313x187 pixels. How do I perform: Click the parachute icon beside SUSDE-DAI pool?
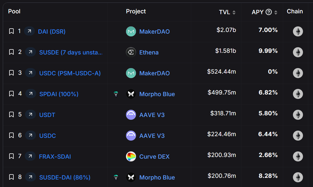[x=116, y=177]
